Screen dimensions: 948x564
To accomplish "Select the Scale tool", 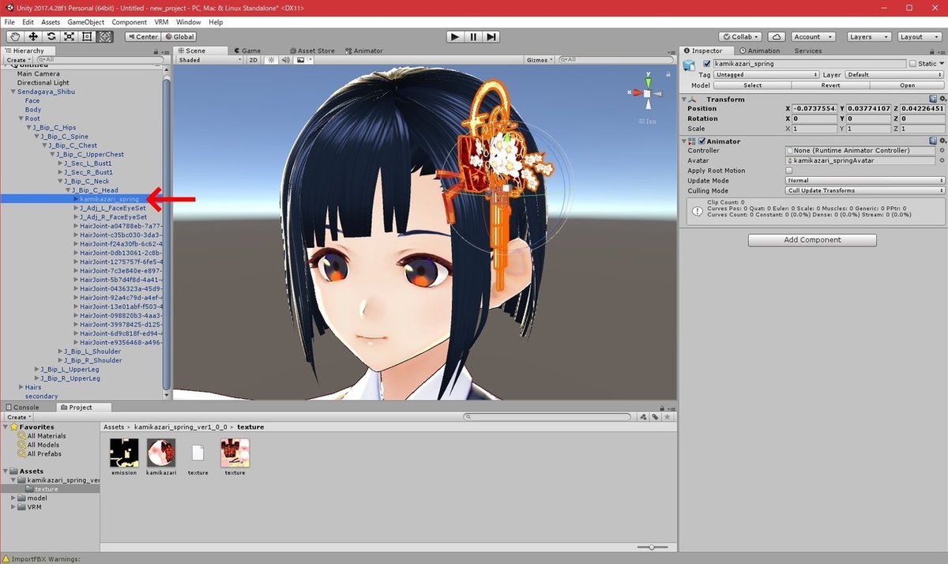I will point(70,36).
